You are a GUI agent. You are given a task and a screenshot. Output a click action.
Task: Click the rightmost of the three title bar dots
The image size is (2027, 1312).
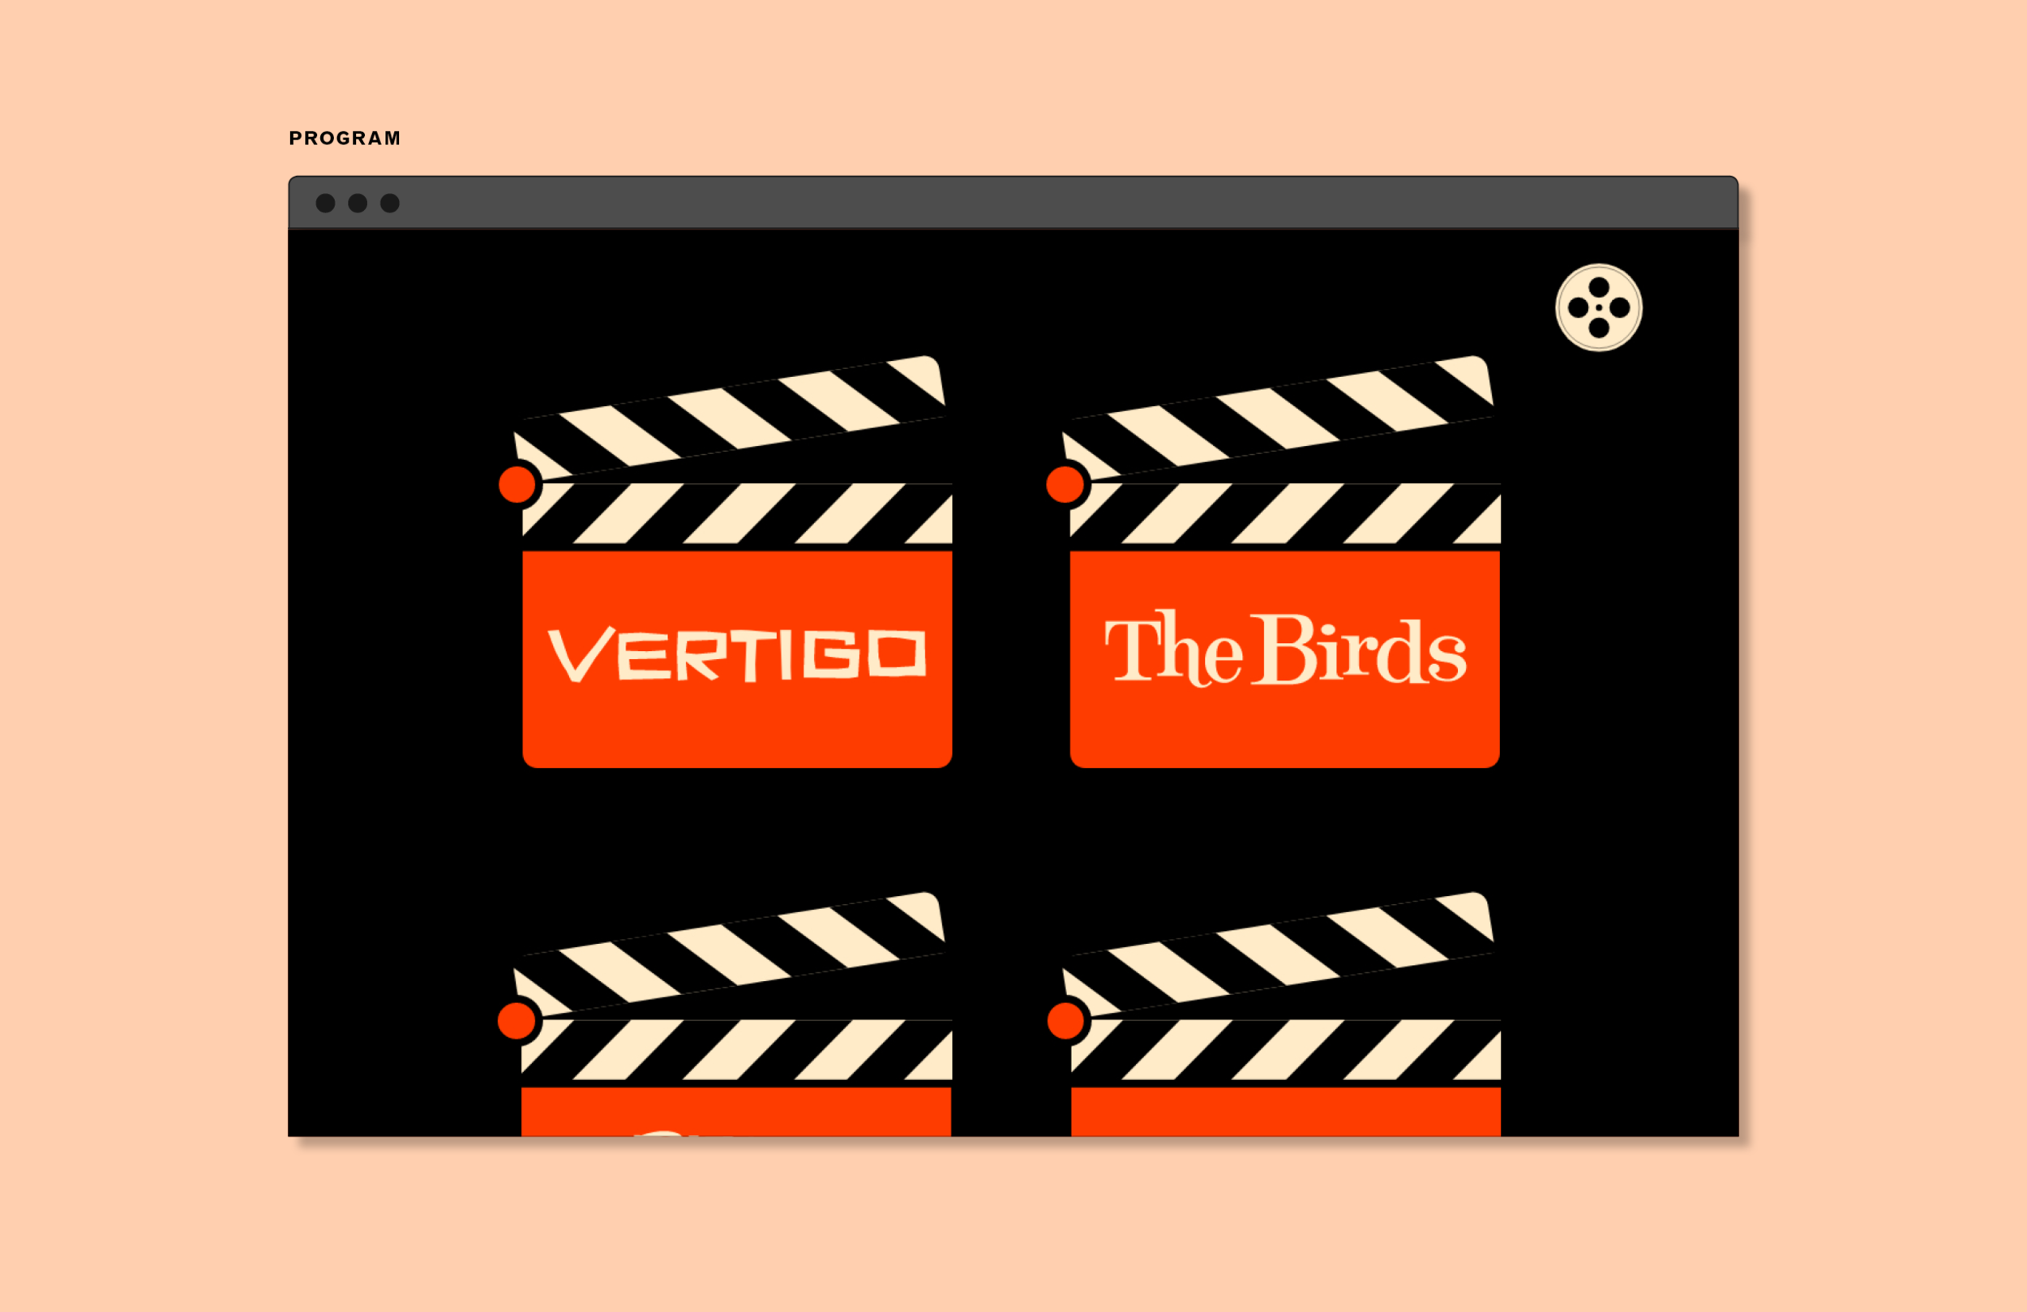pos(390,203)
